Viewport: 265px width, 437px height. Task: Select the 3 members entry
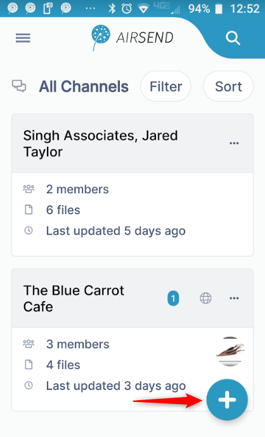tap(77, 344)
